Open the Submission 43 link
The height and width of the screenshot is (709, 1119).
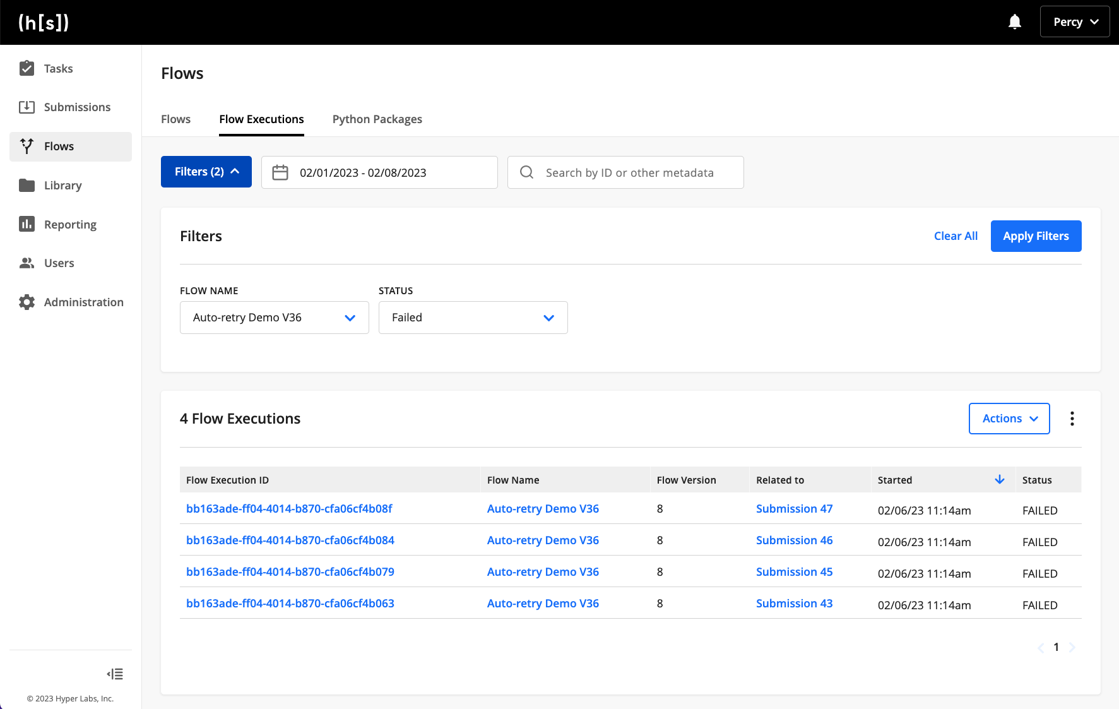click(794, 604)
